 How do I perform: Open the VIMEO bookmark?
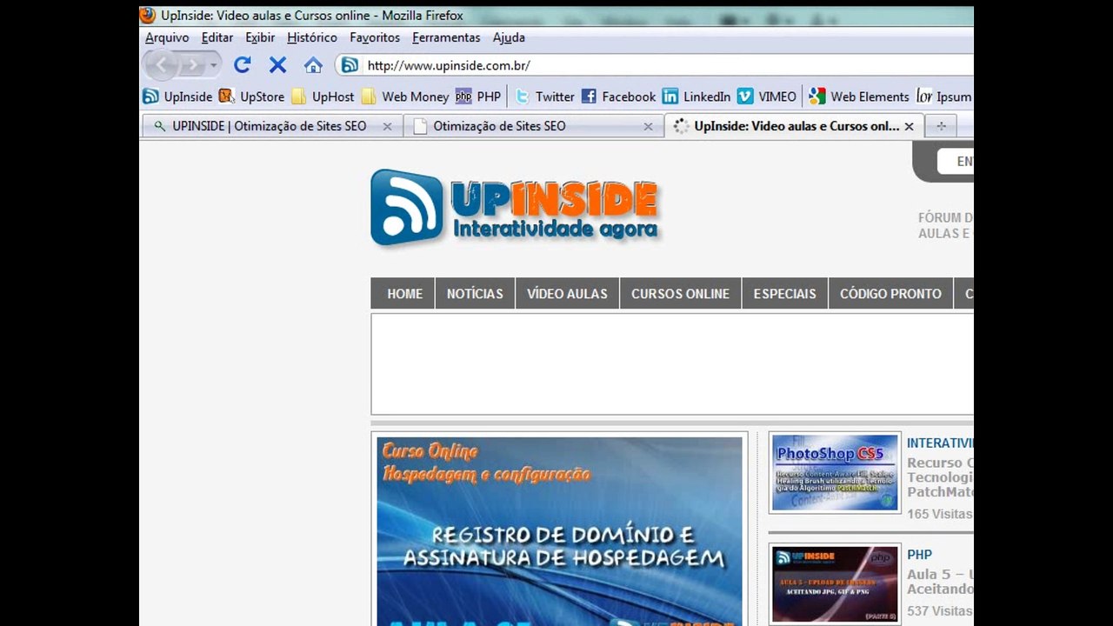767,97
